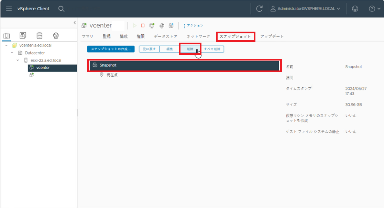Select vcenter-a.ecl.local in the tree

(x=35, y=45)
